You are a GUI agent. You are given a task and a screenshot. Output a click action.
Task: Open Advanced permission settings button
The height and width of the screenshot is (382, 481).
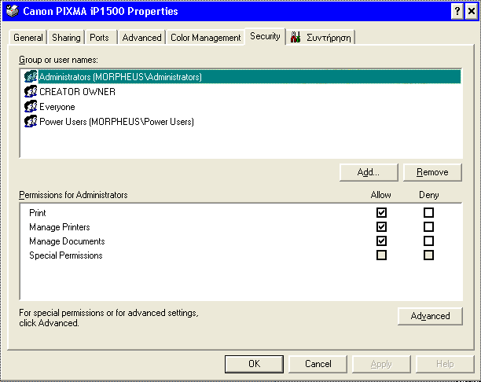(x=430, y=316)
